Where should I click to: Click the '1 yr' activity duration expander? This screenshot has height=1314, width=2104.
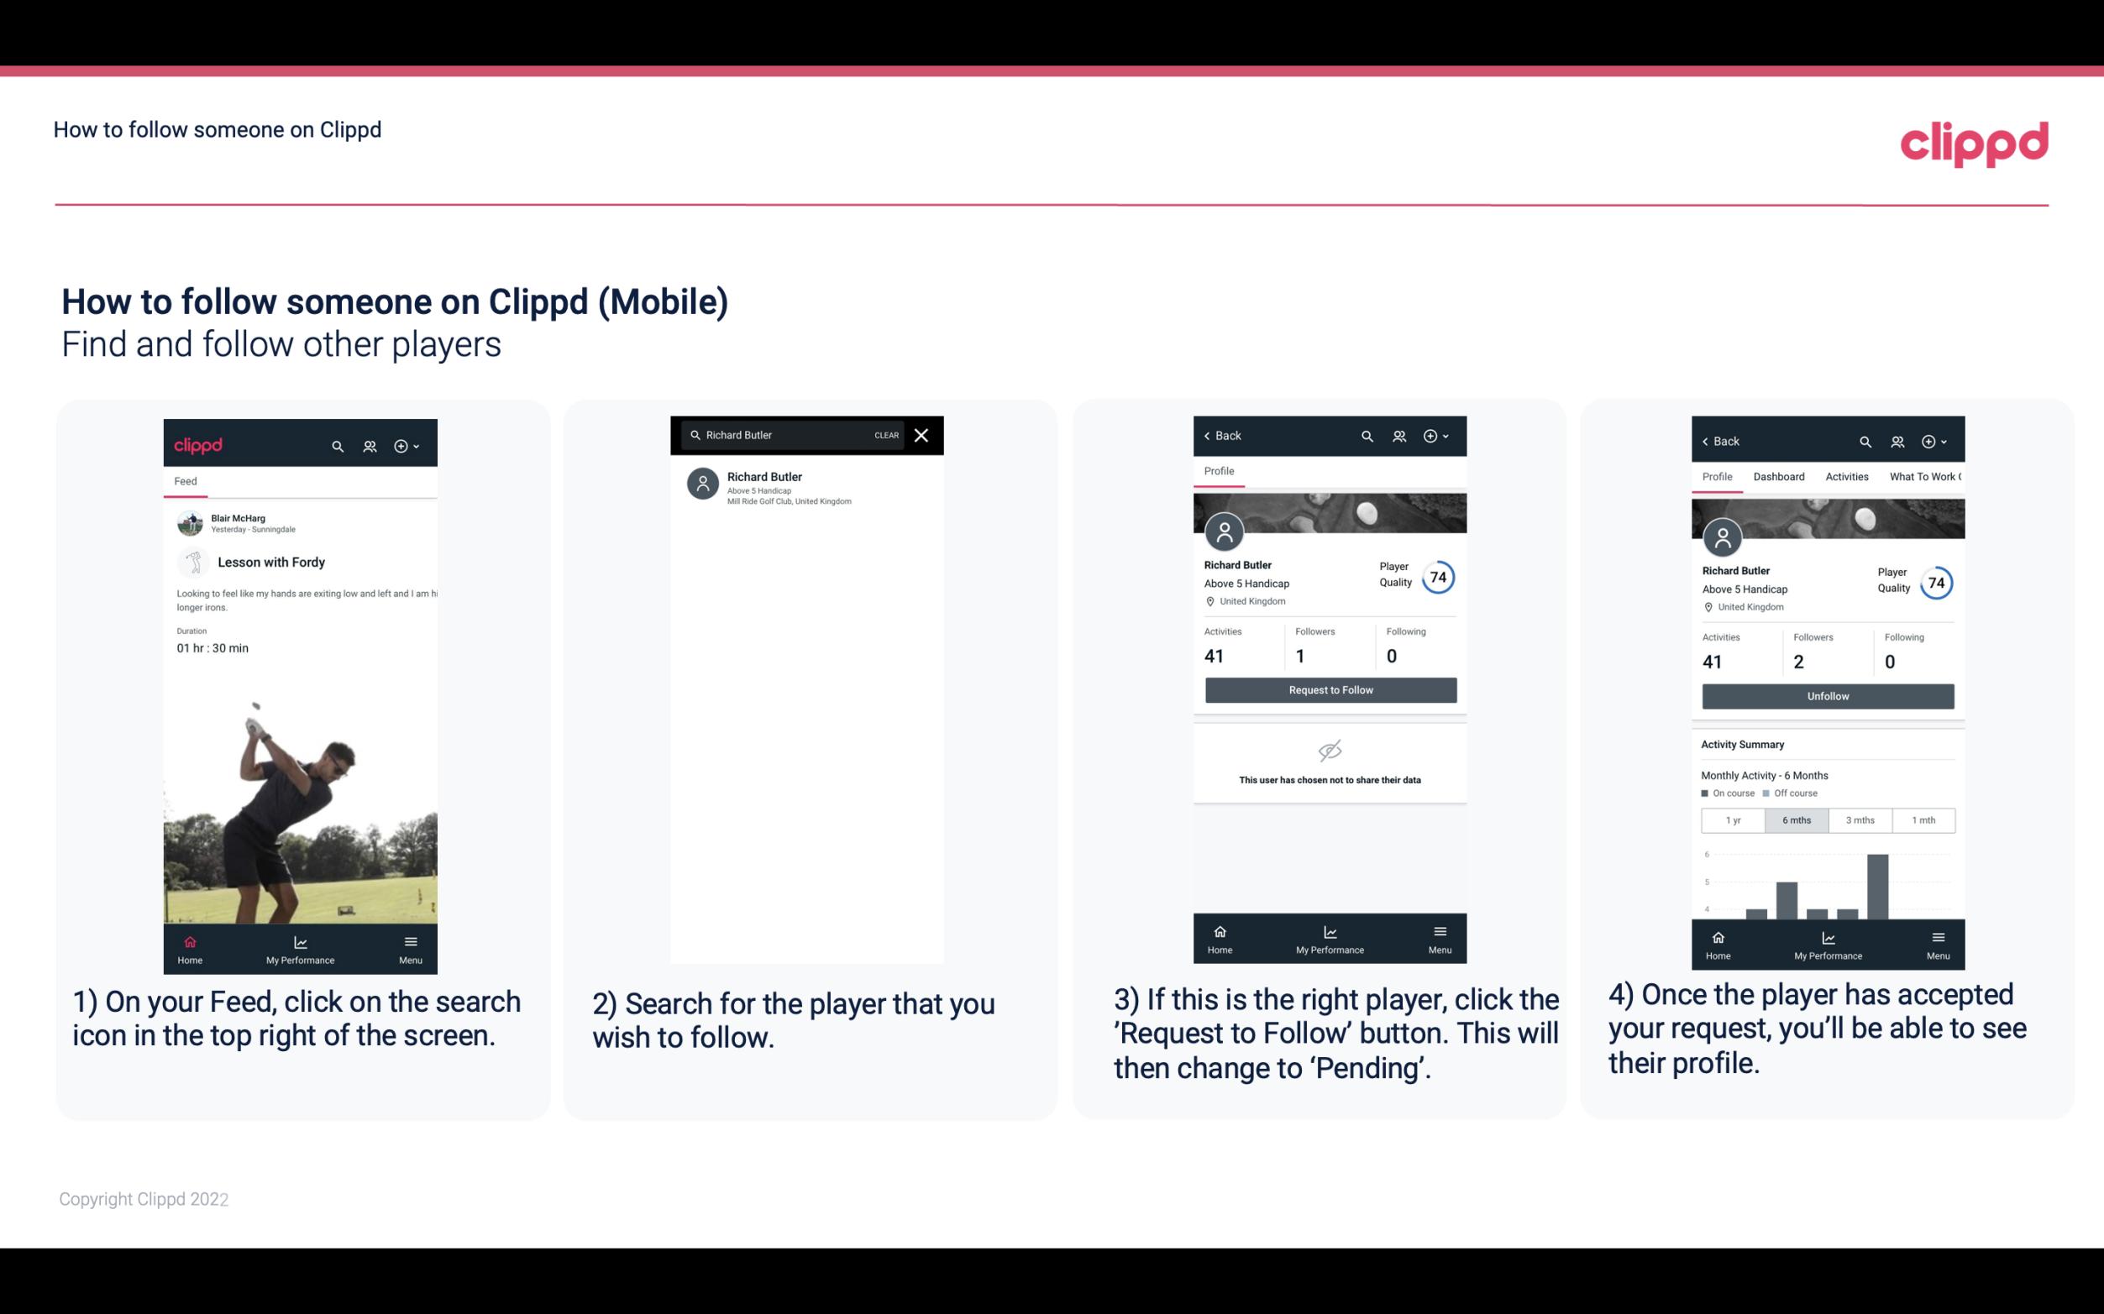[1732, 819]
